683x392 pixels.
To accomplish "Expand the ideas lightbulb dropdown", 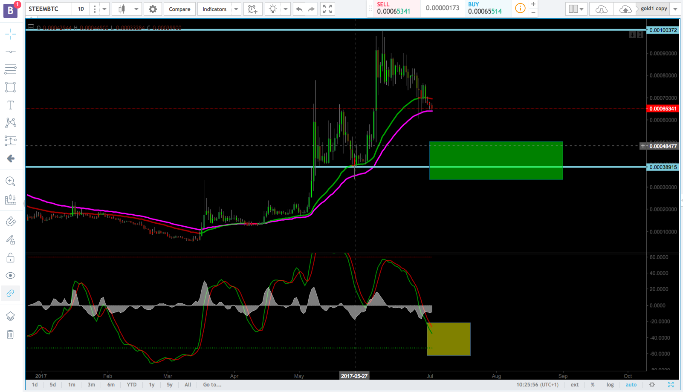I will pyautogui.click(x=286, y=9).
